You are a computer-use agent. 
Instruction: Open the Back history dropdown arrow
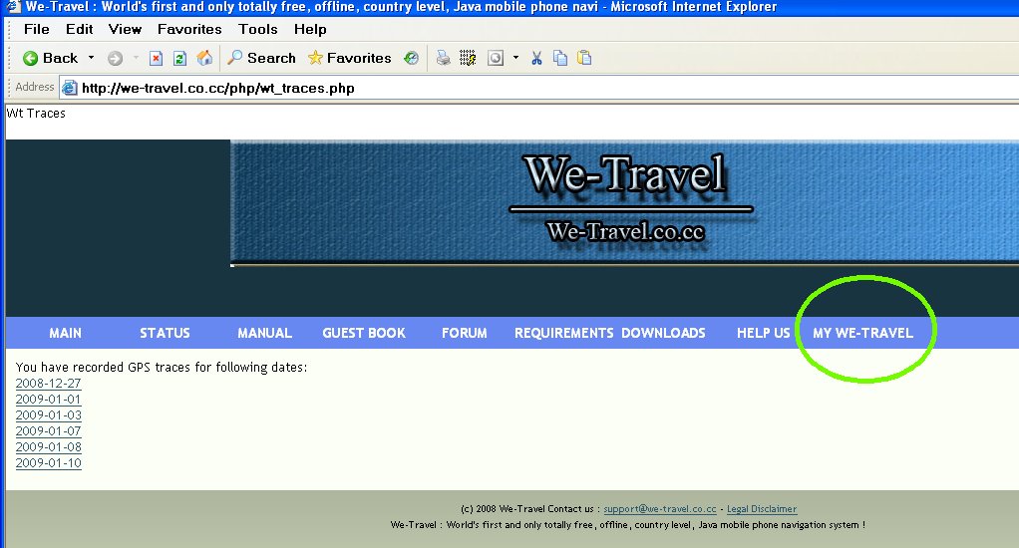pyautogui.click(x=91, y=58)
